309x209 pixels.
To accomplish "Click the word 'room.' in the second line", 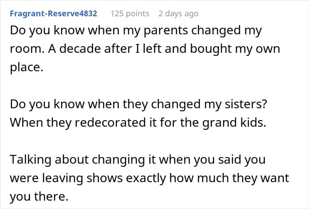I will coord(27,49).
